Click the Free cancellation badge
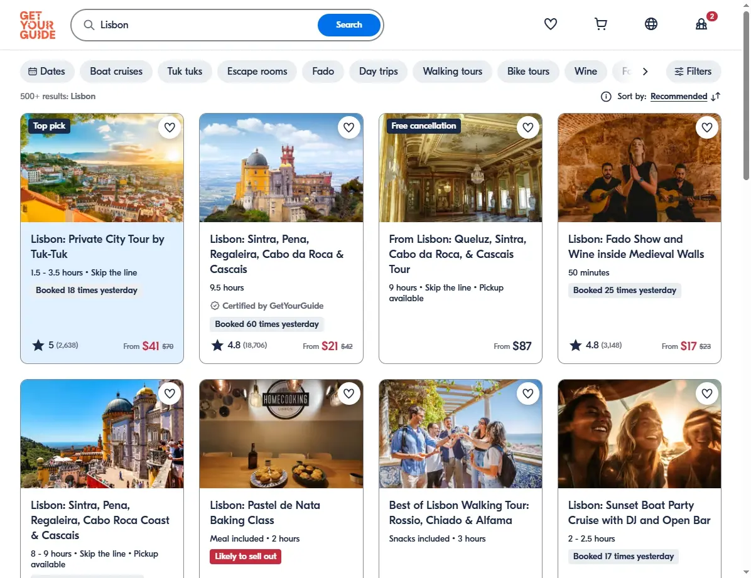The height and width of the screenshot is (578, 751). point(423,126)
